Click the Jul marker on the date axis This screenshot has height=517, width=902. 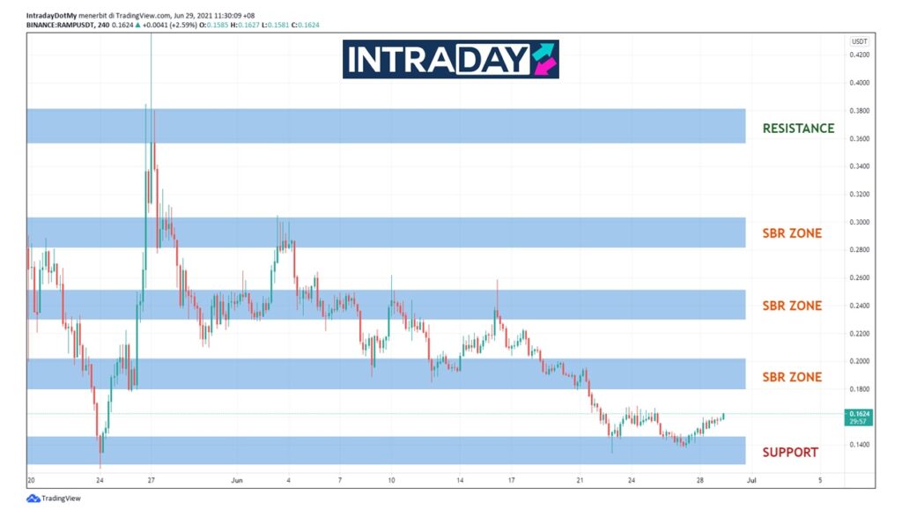coord(750,481)
